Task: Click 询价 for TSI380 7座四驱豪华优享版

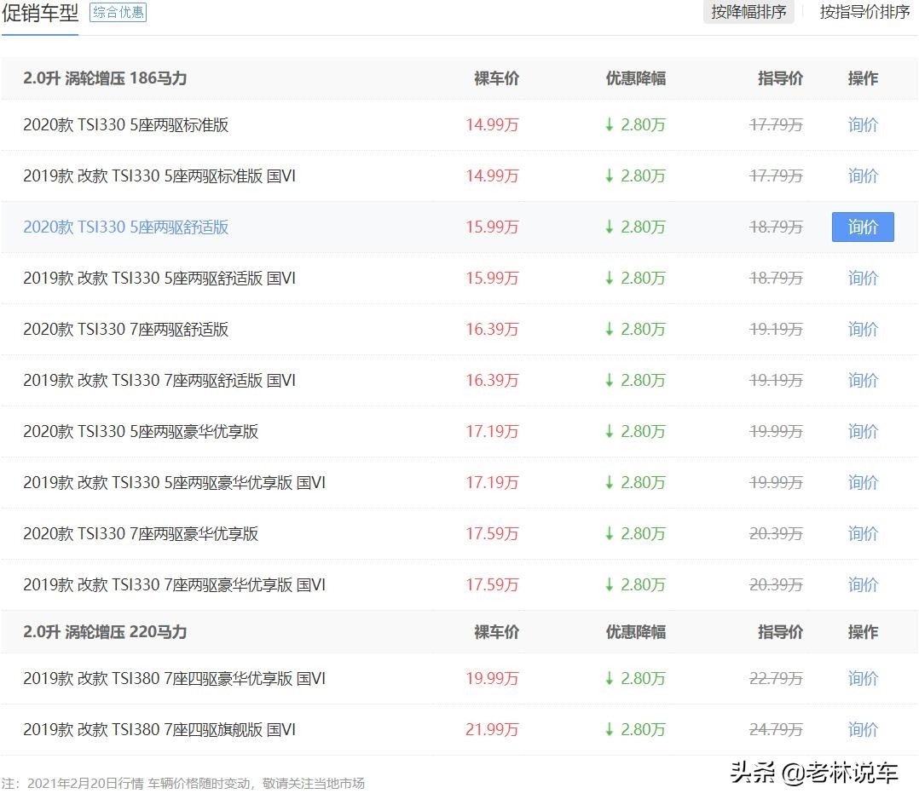Action: [863, 678]
